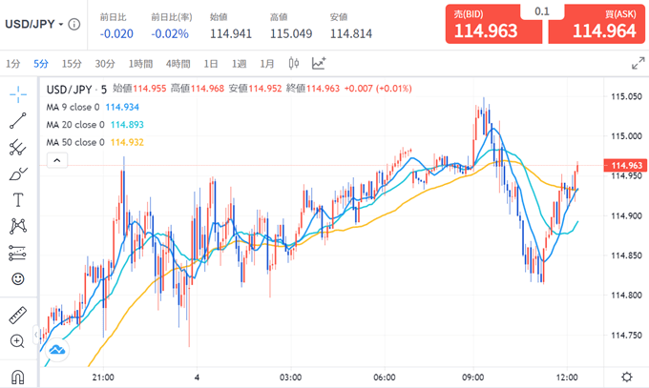
Task: Select the MA 20 close indicator legend
Action: pos(95,125)
